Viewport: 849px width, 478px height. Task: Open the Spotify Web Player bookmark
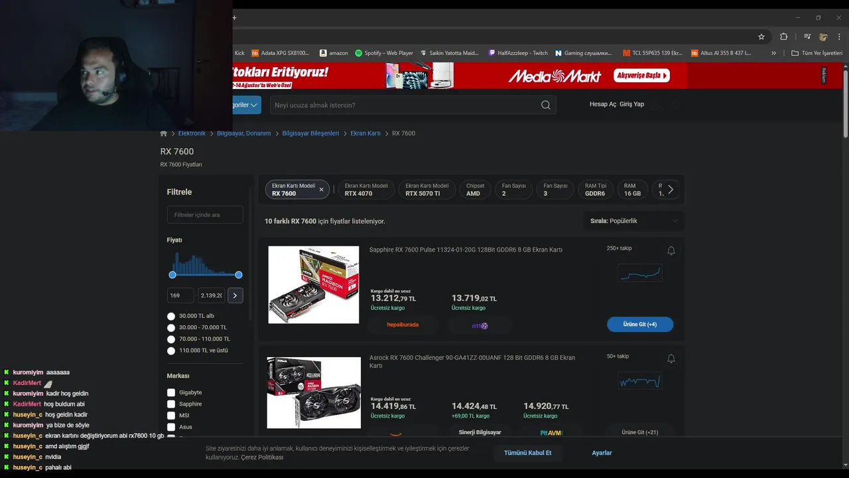(x=384, y=53)
